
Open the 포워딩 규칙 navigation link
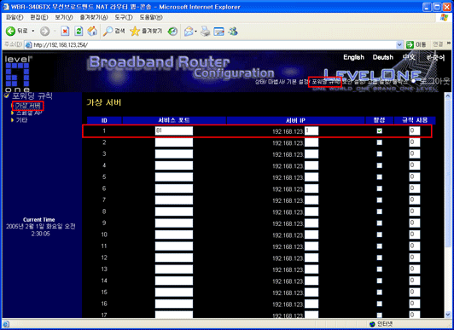pos(326,82)
